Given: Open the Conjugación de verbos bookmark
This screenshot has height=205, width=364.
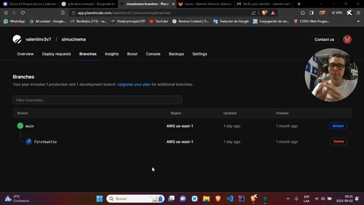Looking at the screenshot, I should coord(271,21).
